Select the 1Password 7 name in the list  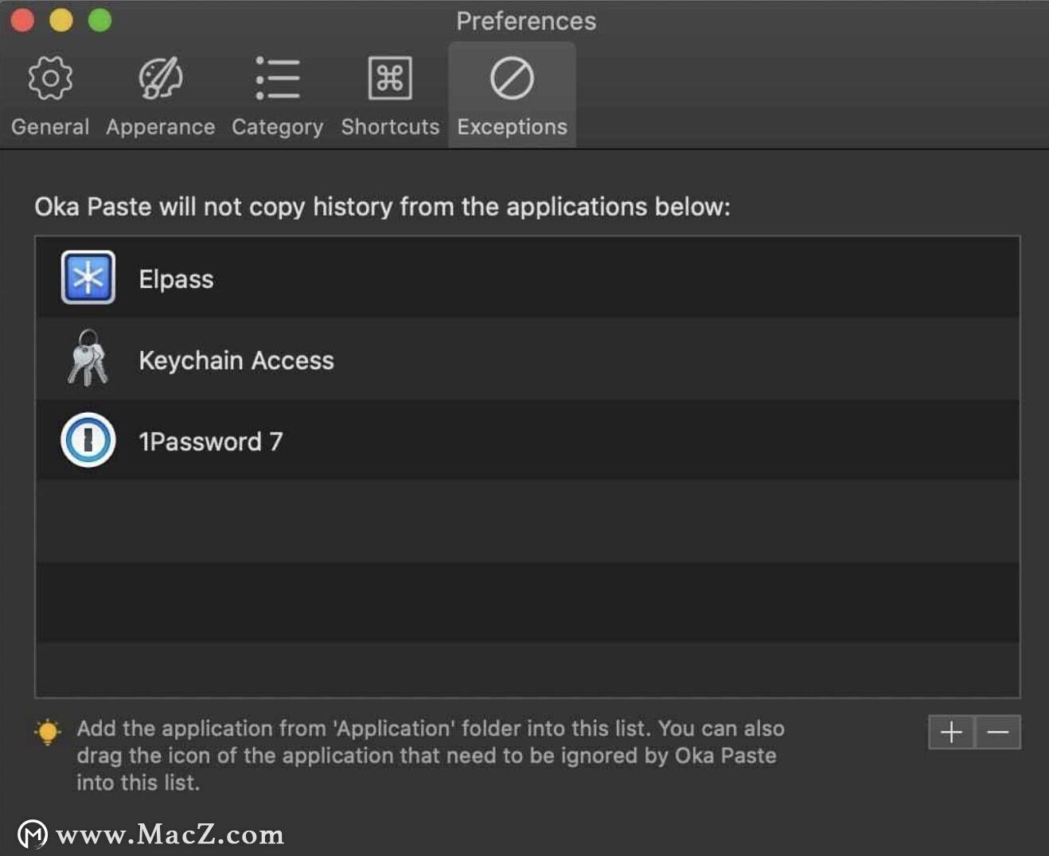tap(211, 442)
